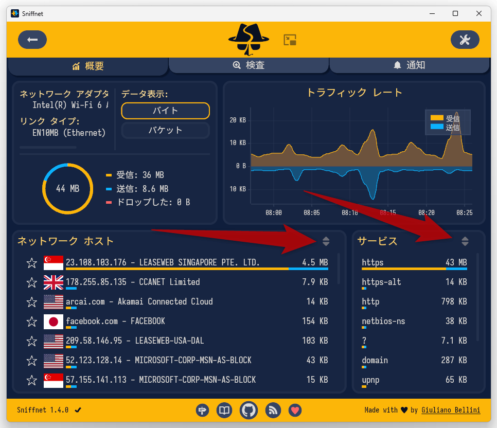The height and width of the screenshot is (428, 497).
Task: Open the issues signpost icon in footer
Action: click(x=202, y=410)
